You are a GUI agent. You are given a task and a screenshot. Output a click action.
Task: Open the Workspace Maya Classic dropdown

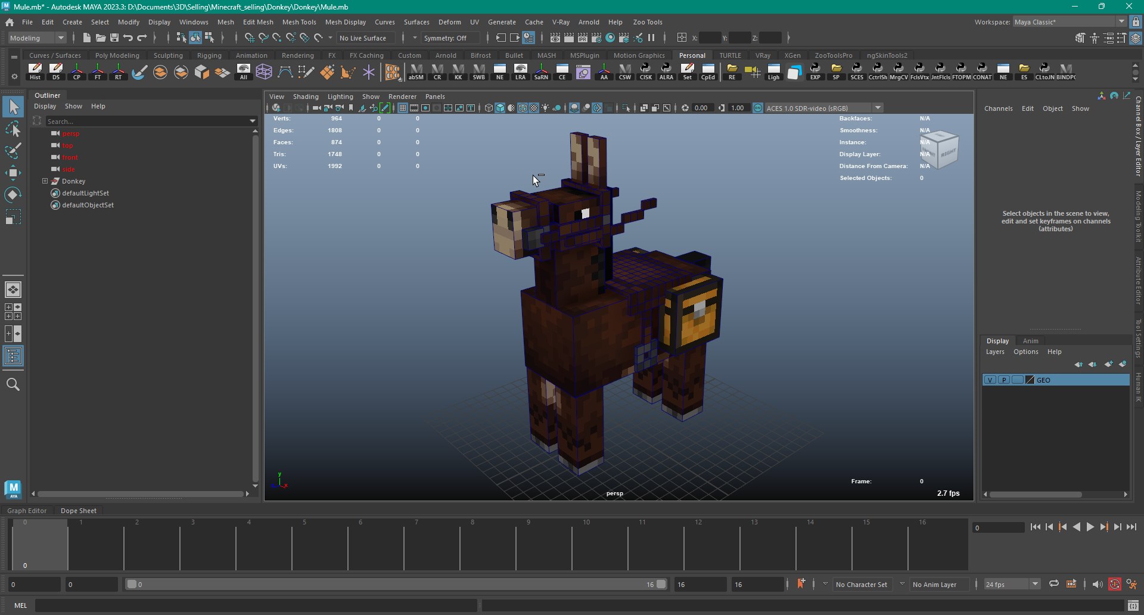pyautogui.click(x=1070, y=21)
